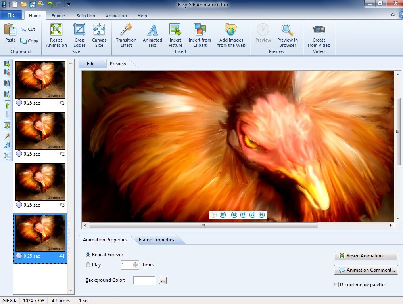
Task: Enable Do not merge palettes checkbox
Action: pyautogui.click(x=336, y=285)
